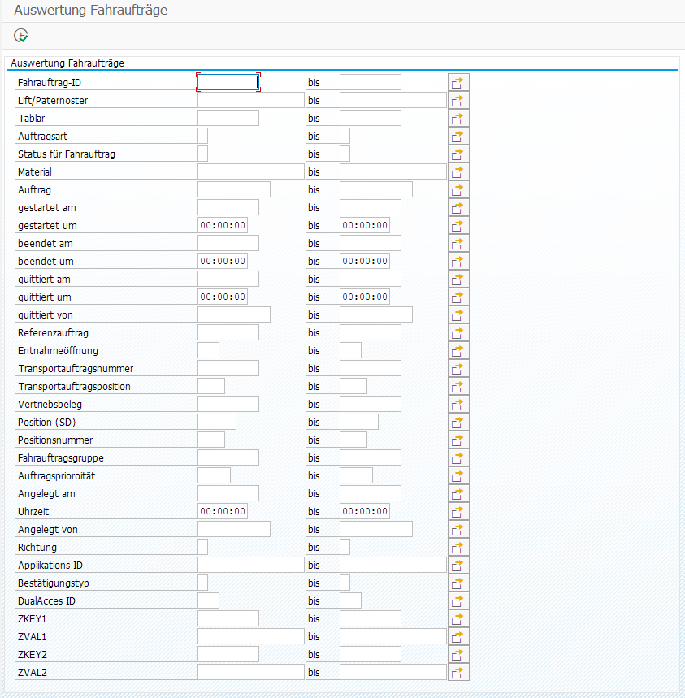The width and height of the screenshot is (685, 698).
Task: Open multiple selection for ZVAL2 row
Action: pyautogui.click(x=458, y=672)
